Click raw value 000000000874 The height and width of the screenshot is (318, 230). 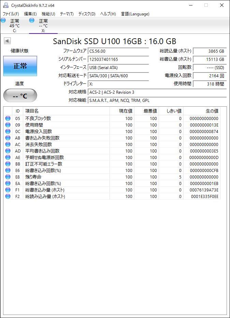tap(204, 131)
